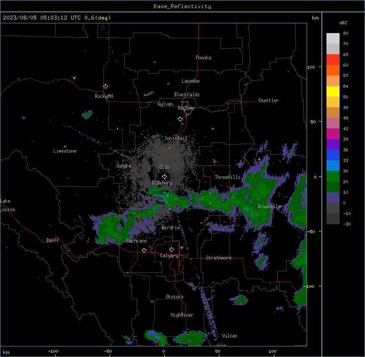Image resolution: width=365 pixels, height=357 pixels.
Task: Click the 80 dBZ value in legend
Action: (x=346, y=33)
